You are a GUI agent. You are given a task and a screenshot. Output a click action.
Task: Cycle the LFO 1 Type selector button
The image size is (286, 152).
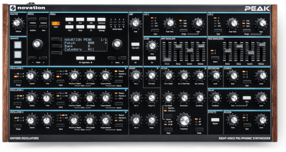pos(155,31)
